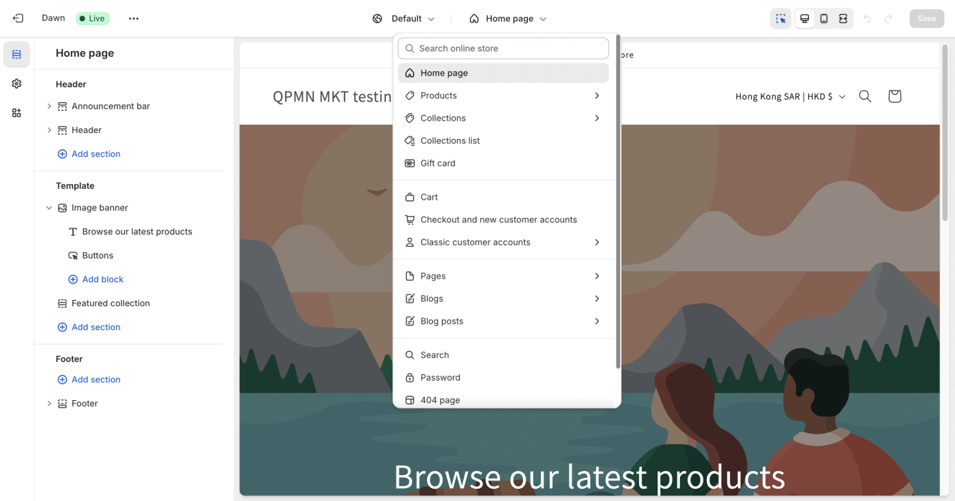
Task: Open the Sections panel icon in sidebar
Action: click(16, 55)
